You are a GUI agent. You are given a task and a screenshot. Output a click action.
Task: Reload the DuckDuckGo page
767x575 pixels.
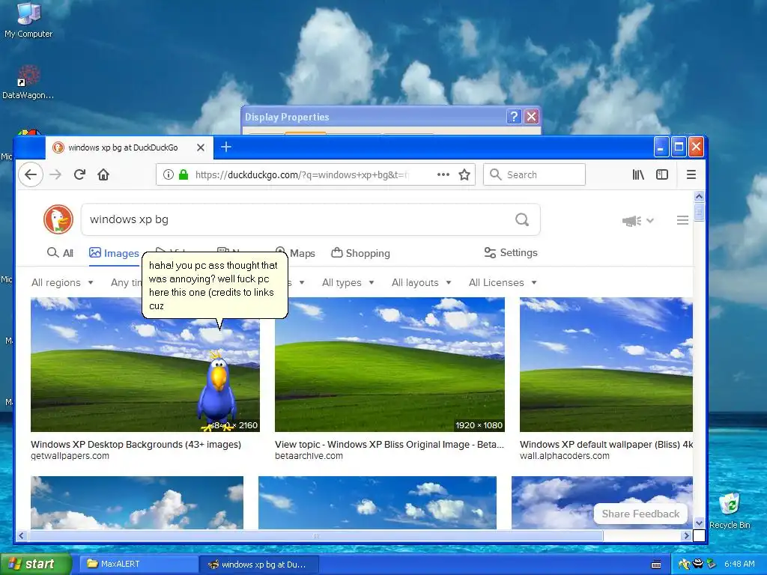(x=79, y=174)
